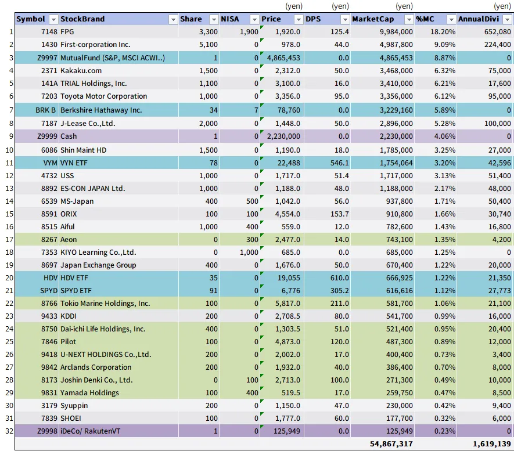Click the light-blue MutualFund (S&P, MSCI ACWI..) cell

[112, 58]
